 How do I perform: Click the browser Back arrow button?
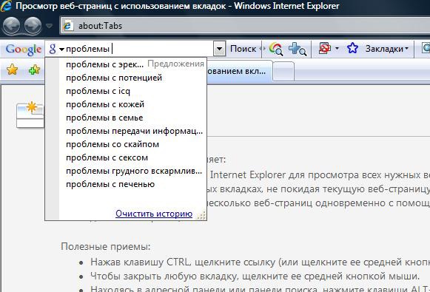point(11,26)
